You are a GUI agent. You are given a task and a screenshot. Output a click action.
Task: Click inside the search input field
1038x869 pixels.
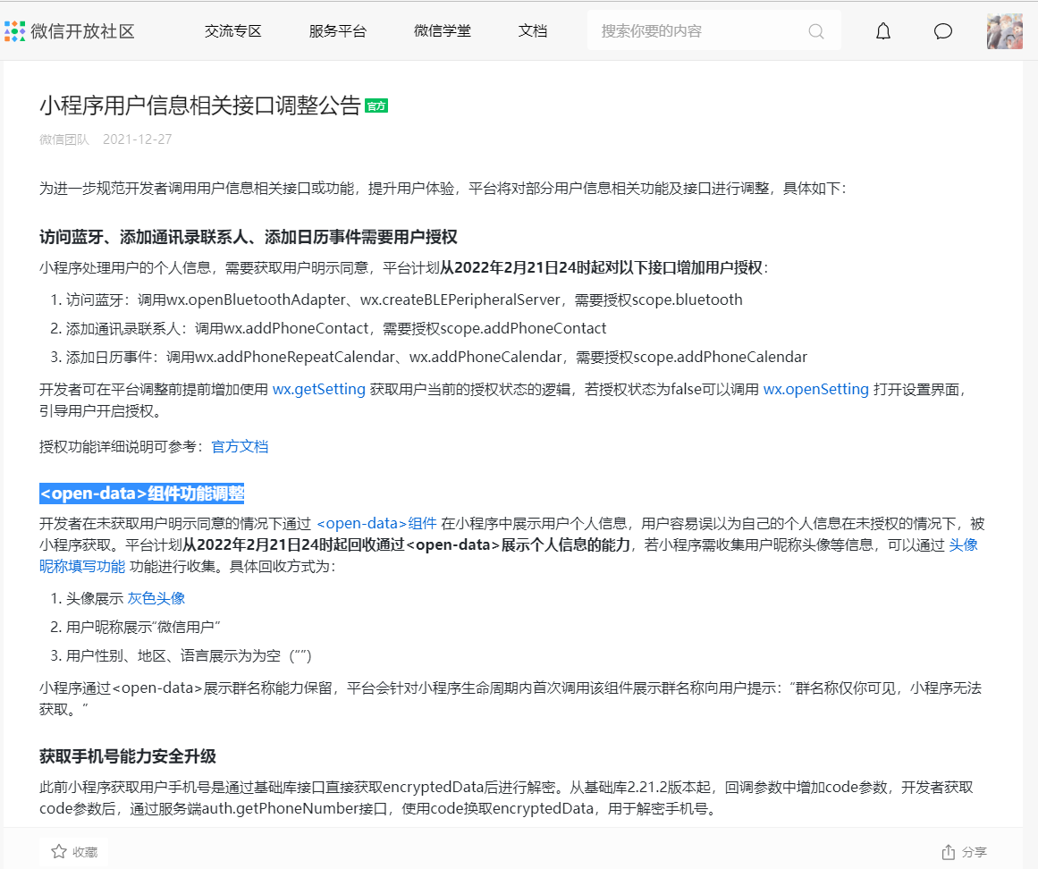(x=697, y=30)
